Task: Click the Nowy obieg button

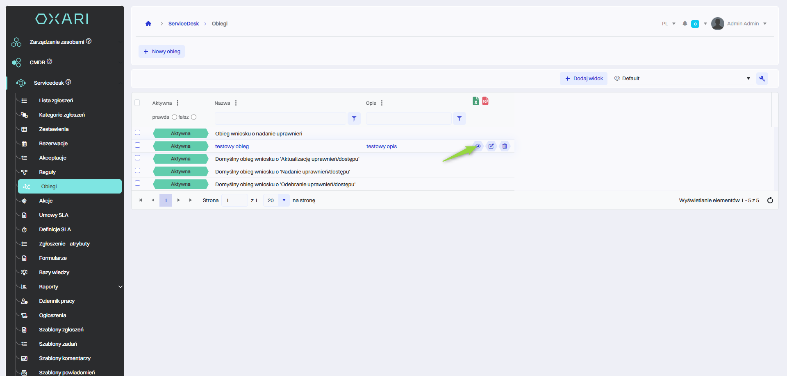Action: (x=162, y=52)
